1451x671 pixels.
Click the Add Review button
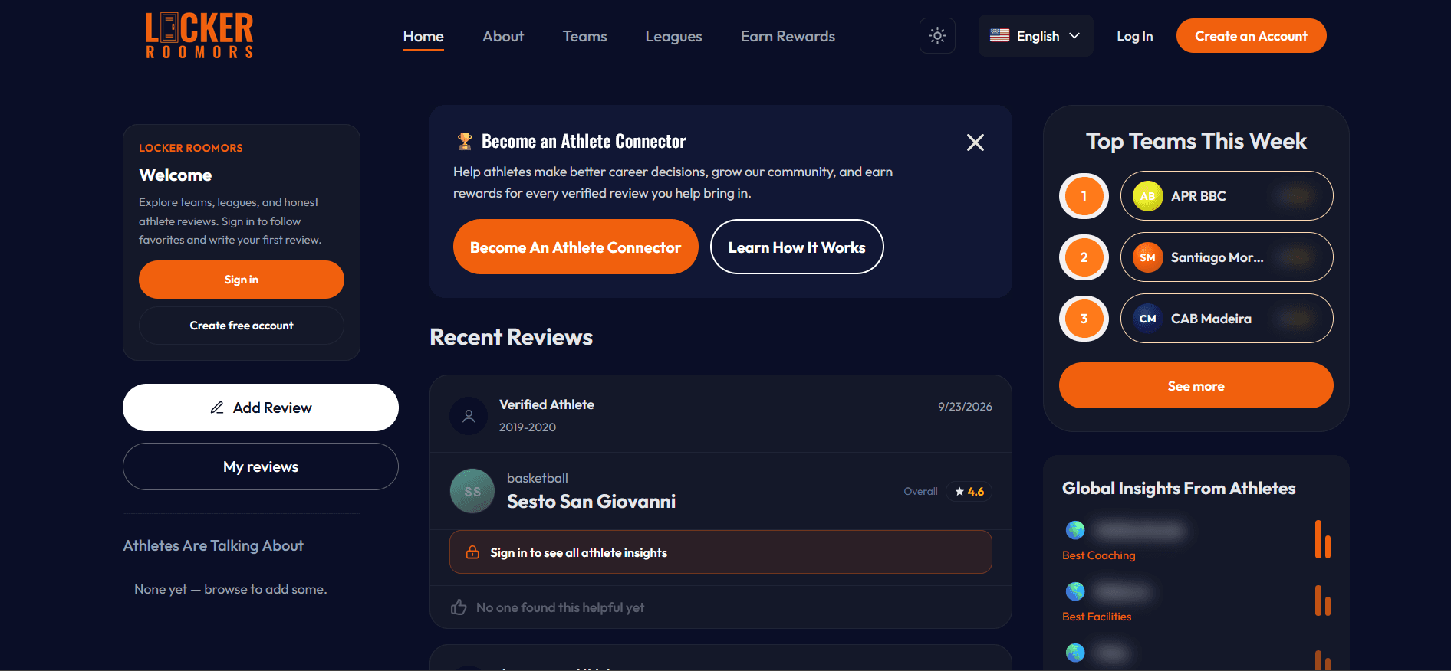tap(261, 408)
